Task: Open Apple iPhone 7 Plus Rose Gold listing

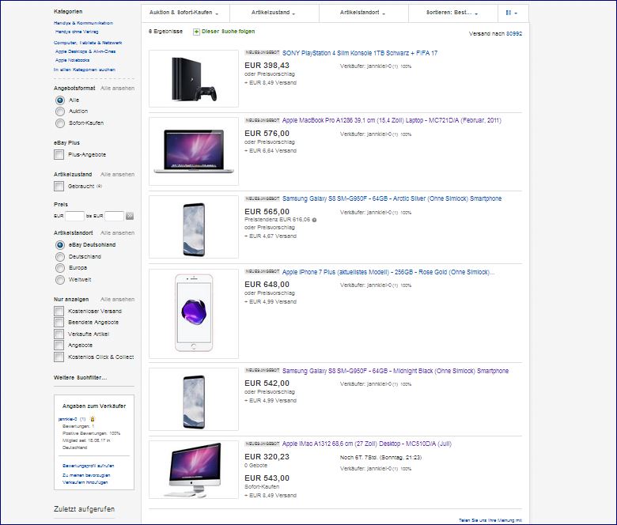Action: (x=388, y=272)
